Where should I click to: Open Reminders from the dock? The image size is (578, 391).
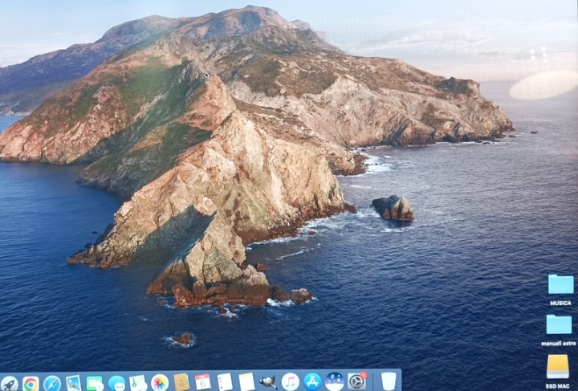point(225,382)
